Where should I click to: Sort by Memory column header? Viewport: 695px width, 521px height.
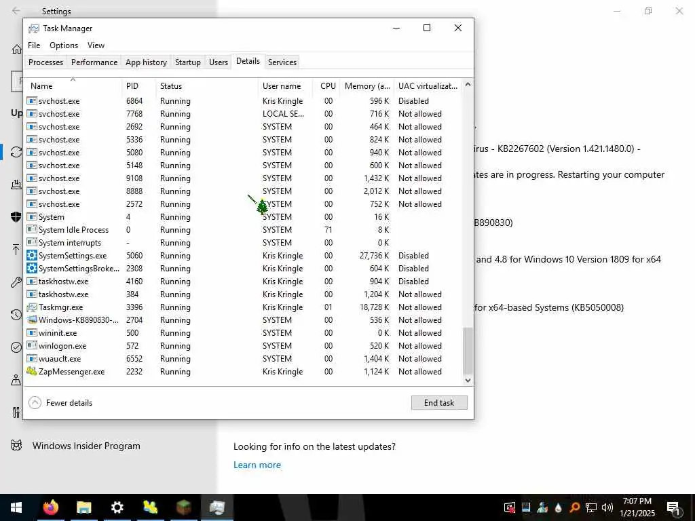pyautogui.click(x=367, y=85)
